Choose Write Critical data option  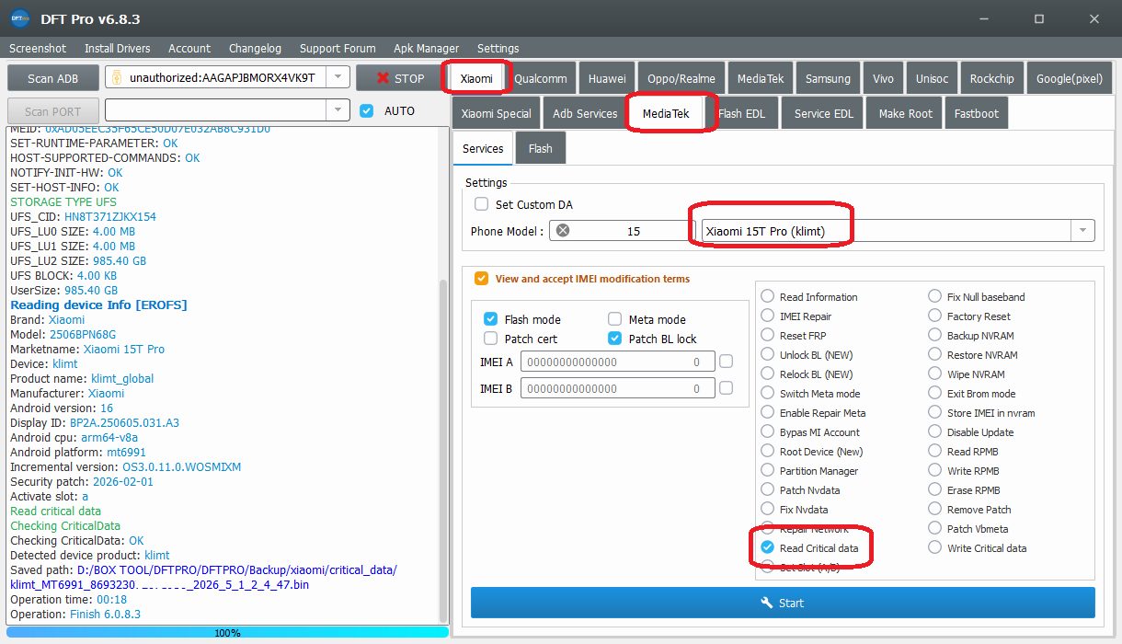click(x=935, y=547)
